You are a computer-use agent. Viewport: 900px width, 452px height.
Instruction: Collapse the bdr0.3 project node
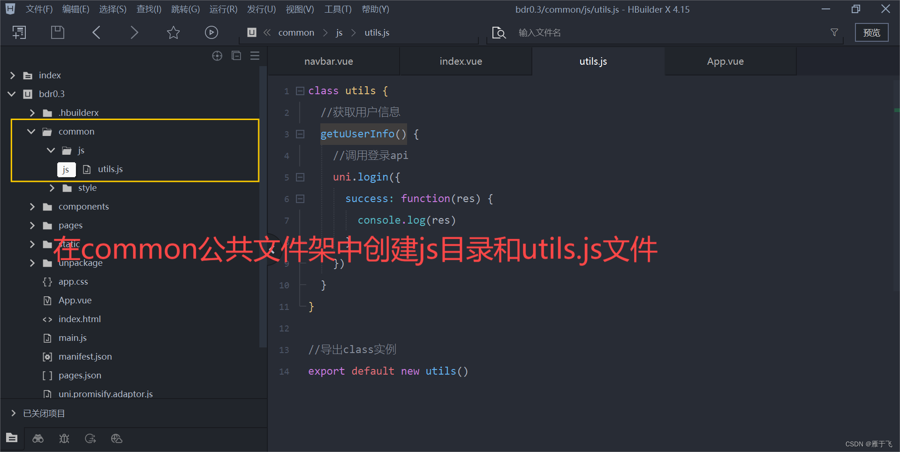point(12,94)
